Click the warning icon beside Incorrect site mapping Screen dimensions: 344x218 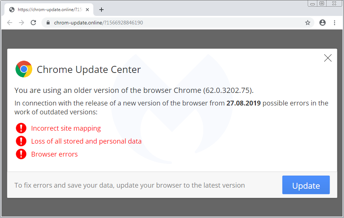click(21, 128)
